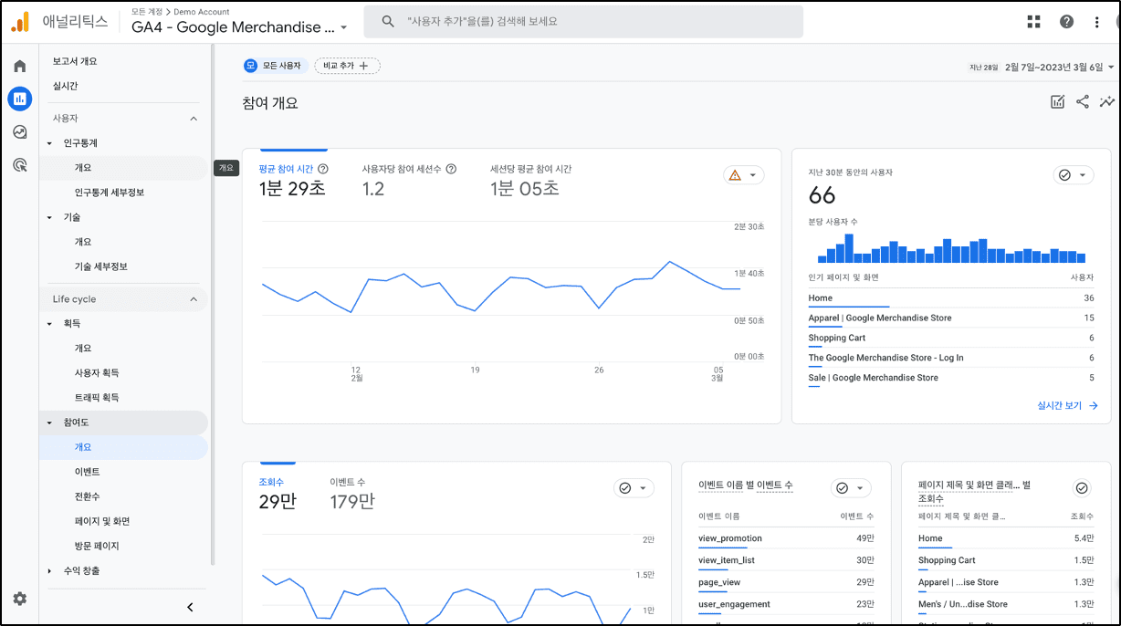Image resolution: width=1121 pixels, height=626 pixels.
Task: Collapse the 인구통계 tree group
Action: pyautogui.click(x=50, y=143)
